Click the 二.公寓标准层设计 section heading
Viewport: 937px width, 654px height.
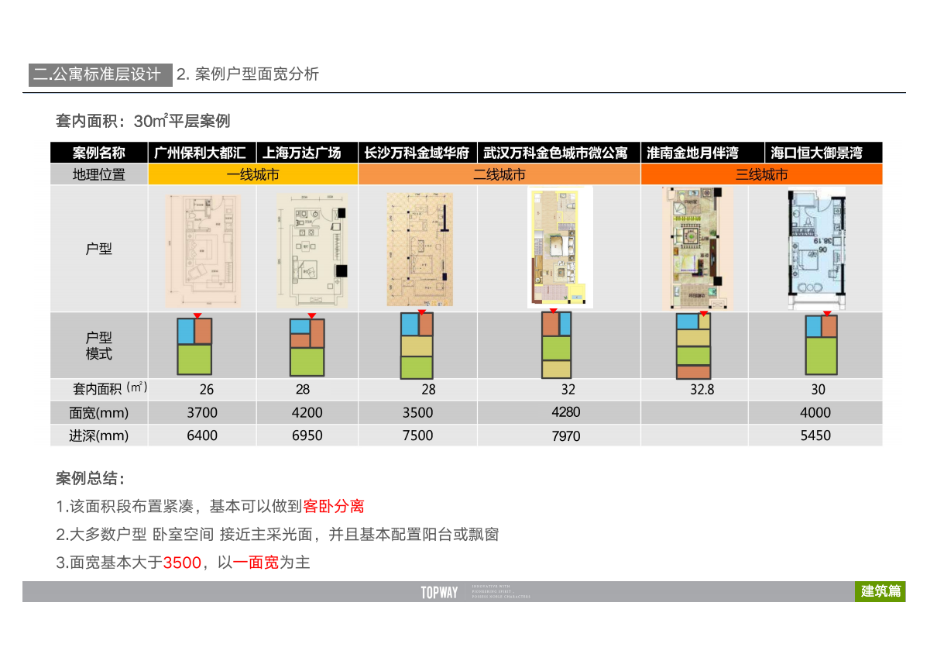(x=101, y=74)
